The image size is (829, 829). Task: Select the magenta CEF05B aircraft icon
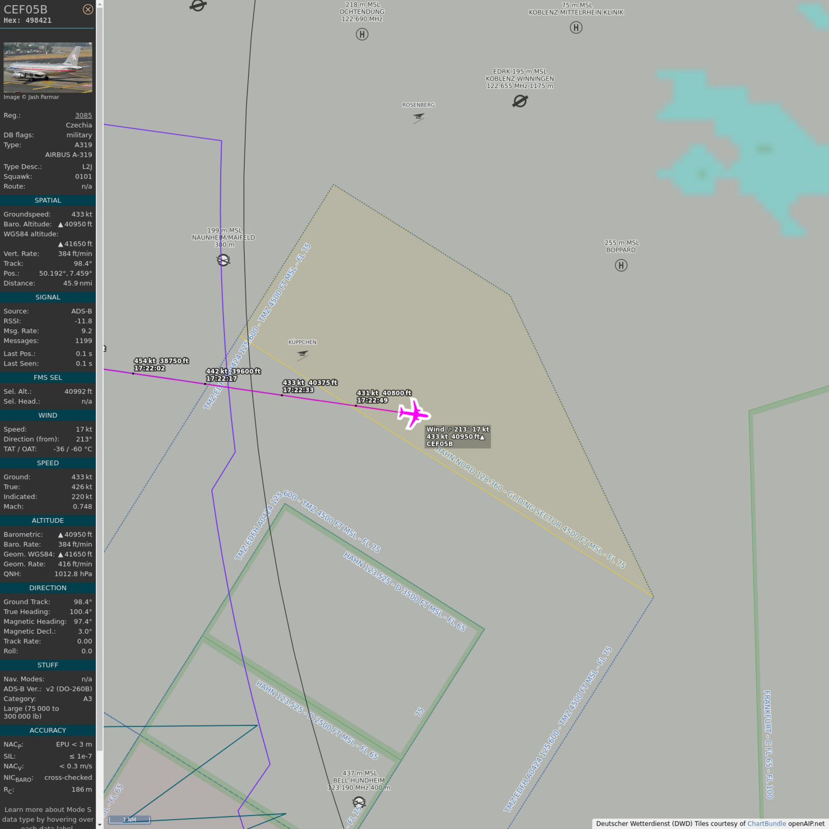(x=413, y=414)
